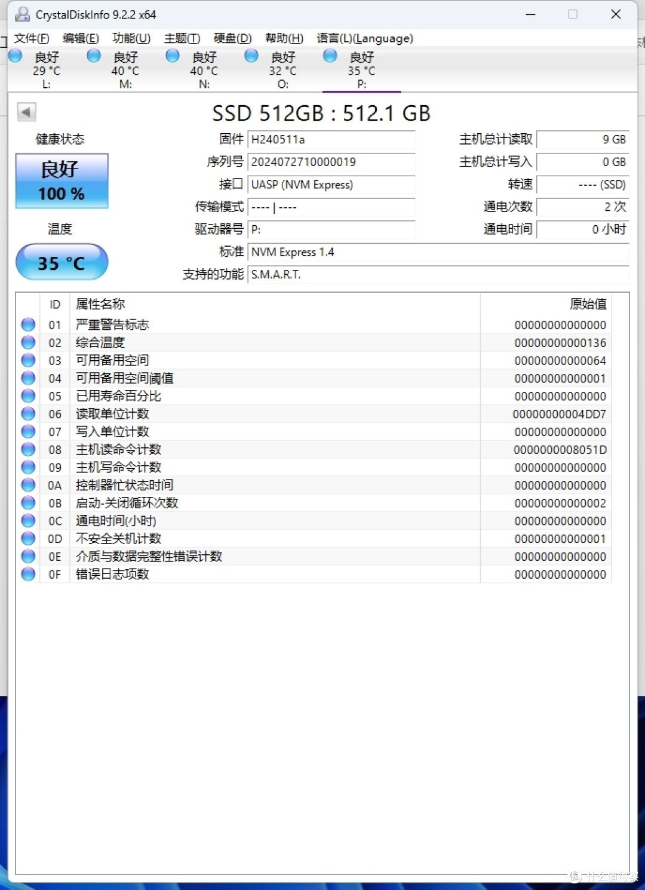Open the 主题(T) menu

(x=182, y=38)
